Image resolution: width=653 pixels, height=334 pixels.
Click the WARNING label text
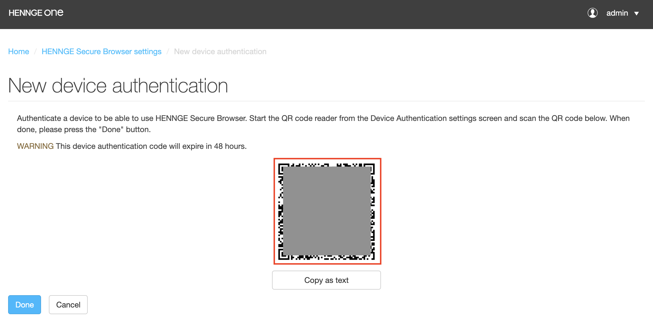[x=35, y=146]
